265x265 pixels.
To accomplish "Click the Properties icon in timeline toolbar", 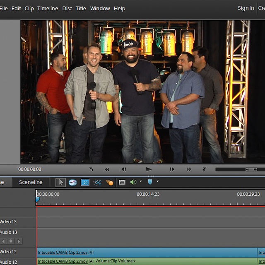I will tap(85, 182).
